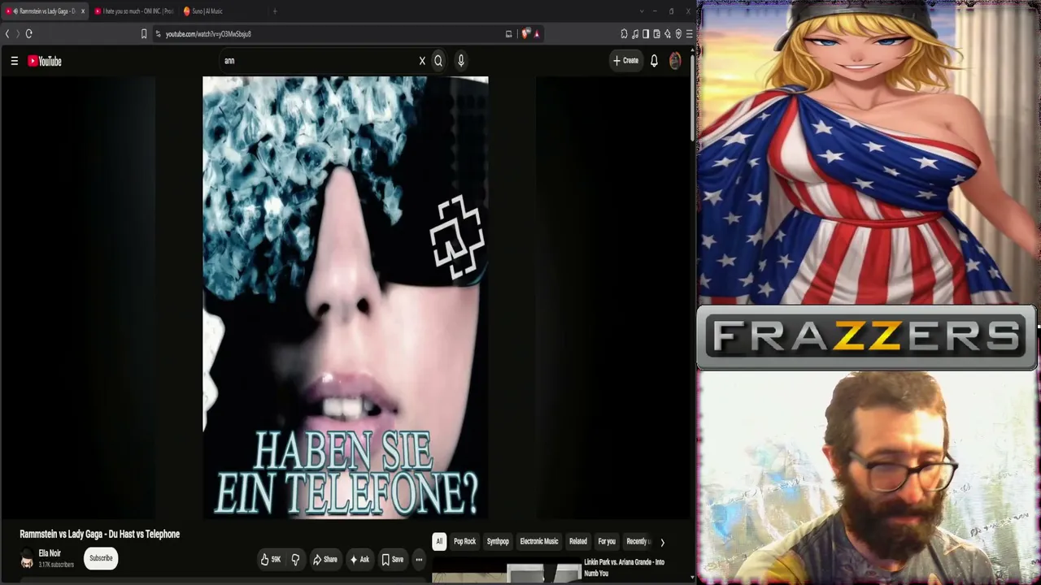Open a new browser tab
Screen dimensions: 1041x585
click(275, 11)
